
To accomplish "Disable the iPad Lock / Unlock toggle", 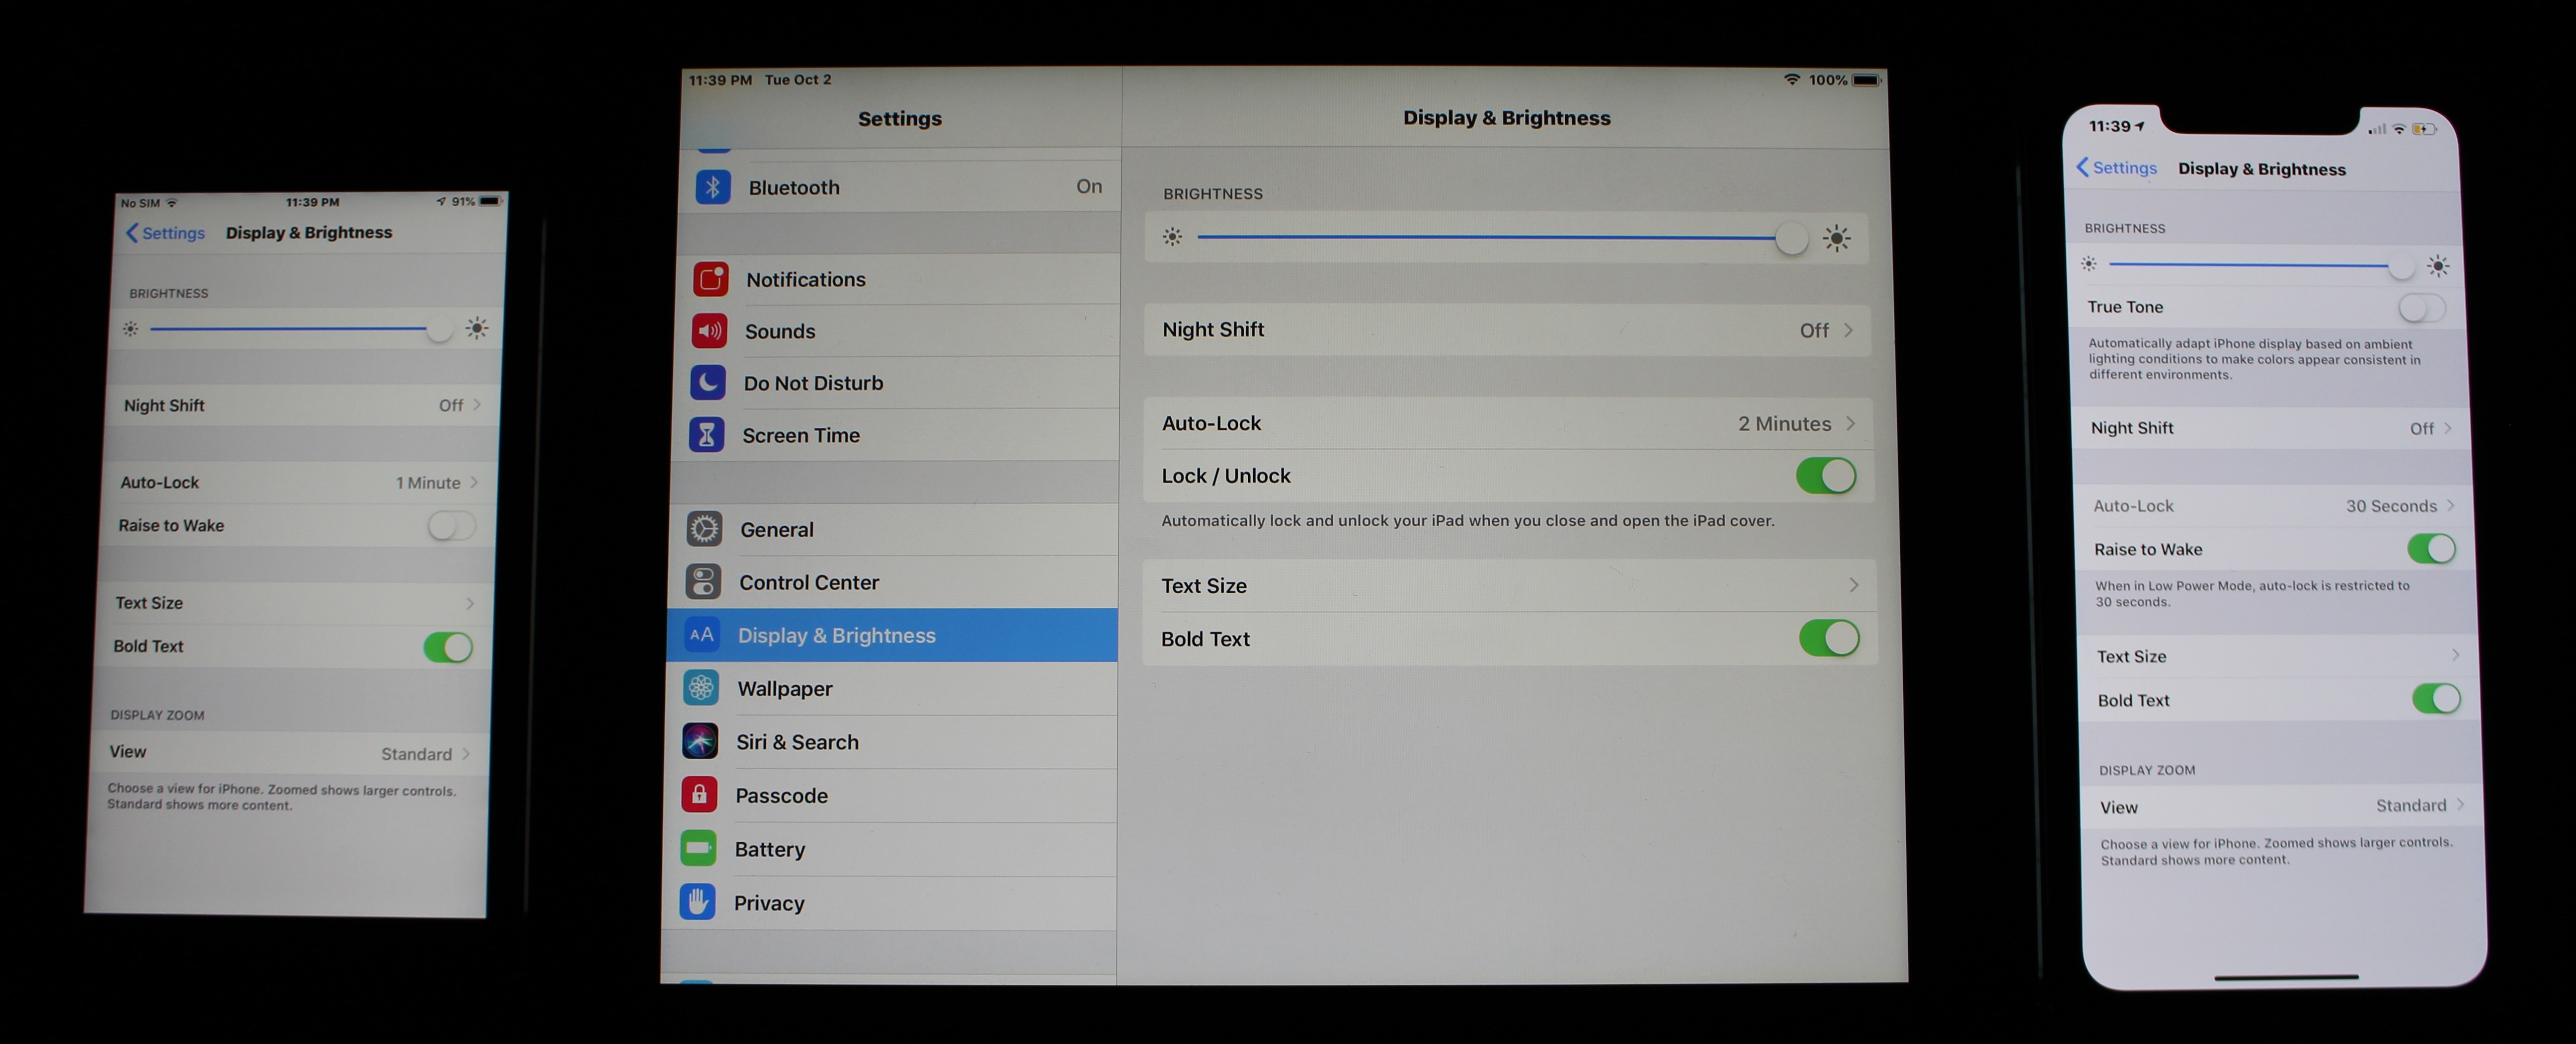I will [x=1826, y=476].
